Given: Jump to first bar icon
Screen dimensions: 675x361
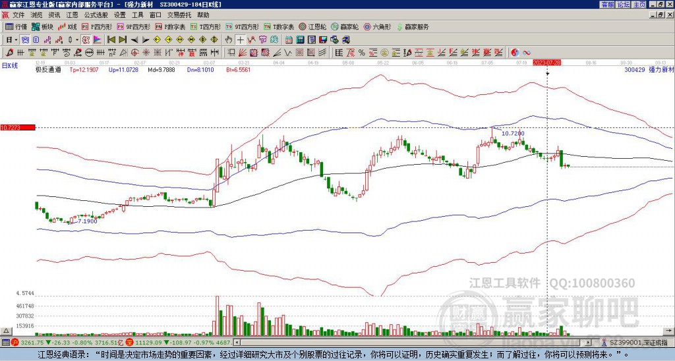Looking at the screenshot, I should pos(111,40).
